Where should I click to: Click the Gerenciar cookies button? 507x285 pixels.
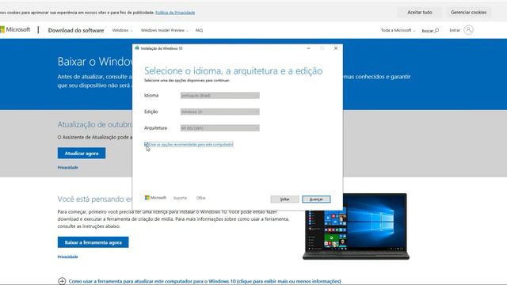tap(468, 13)
